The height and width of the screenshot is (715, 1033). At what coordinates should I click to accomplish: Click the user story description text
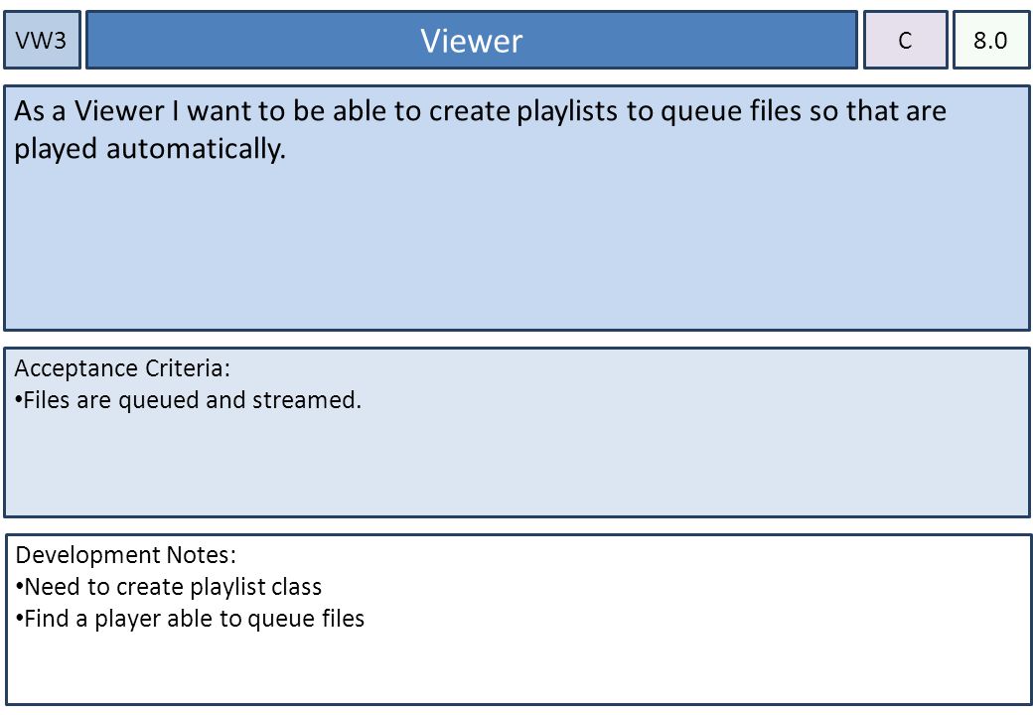pyautogui.click(x=480, y=130)
